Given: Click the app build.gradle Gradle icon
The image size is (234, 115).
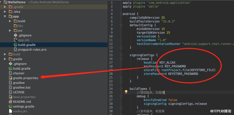Looking at the screenshot, I should pyautogui.click(x=16, y=45).
